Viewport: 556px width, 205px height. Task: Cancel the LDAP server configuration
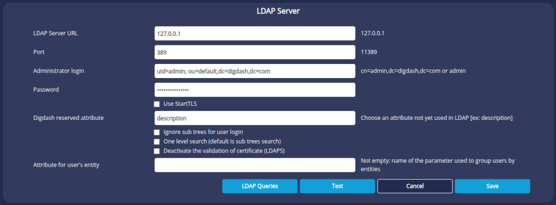(x=415, y=186)
